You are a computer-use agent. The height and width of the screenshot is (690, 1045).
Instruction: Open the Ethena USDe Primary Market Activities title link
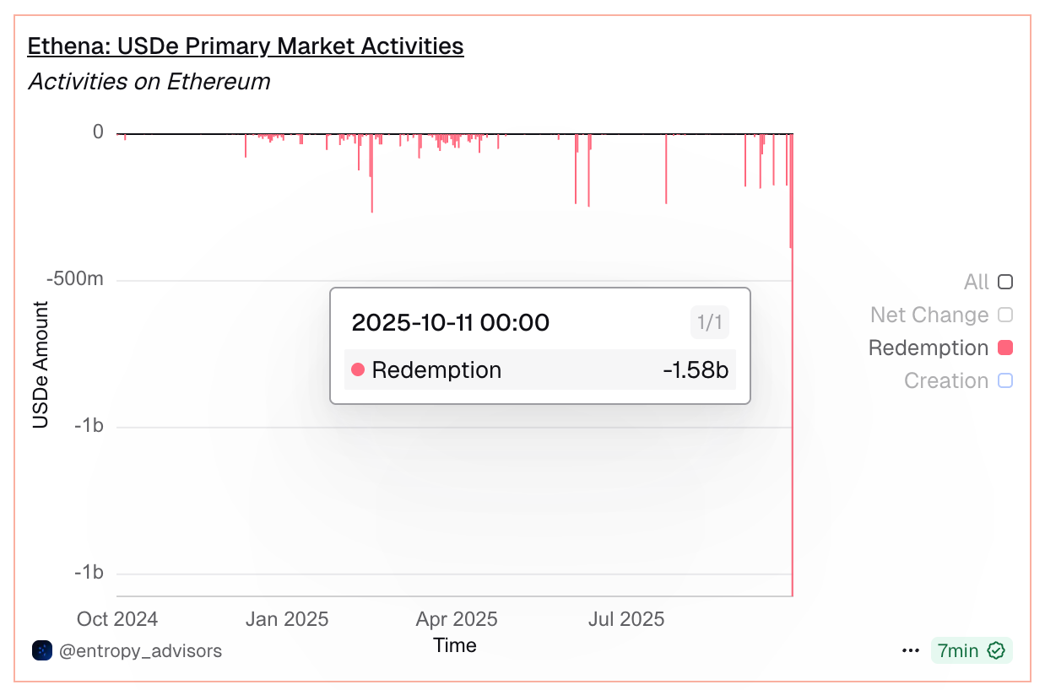pos(246,46)
